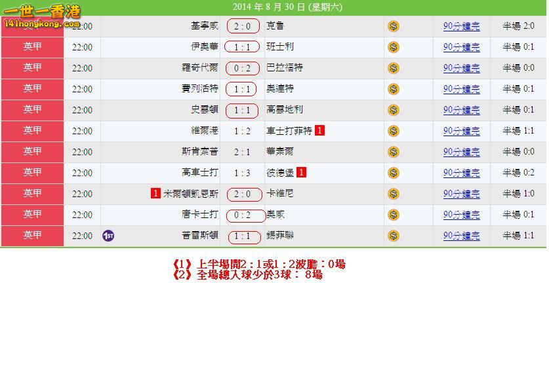Viewport: 549px width, 368px height.
Task: Click home team name 米爾頓凱恩斯
Action: coord(191,194)
